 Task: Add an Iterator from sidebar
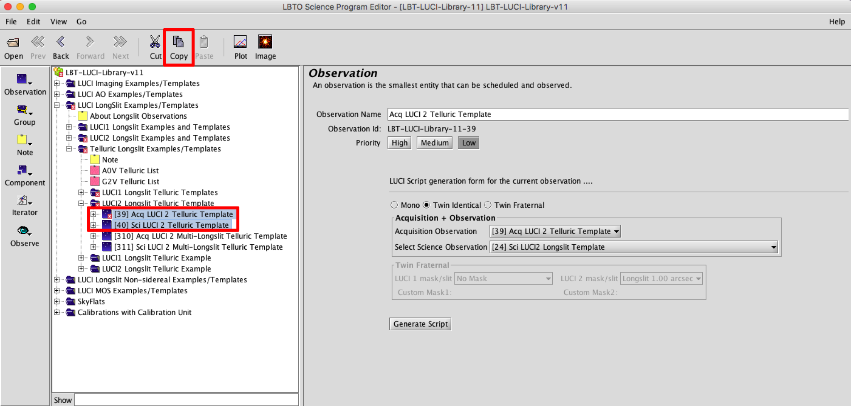click(25, 206)
